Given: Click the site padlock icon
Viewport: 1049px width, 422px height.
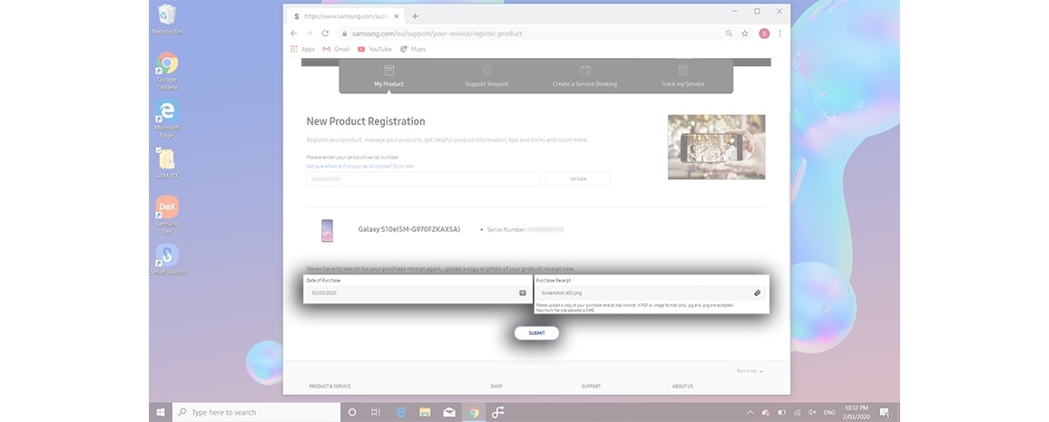Looking at the screenshot, I should 344,34.
